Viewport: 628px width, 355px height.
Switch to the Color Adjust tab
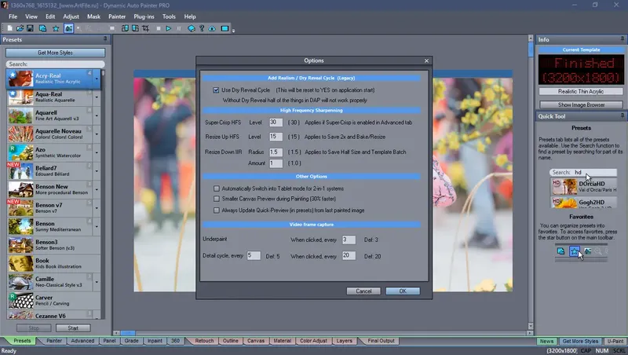click(313, 341)
